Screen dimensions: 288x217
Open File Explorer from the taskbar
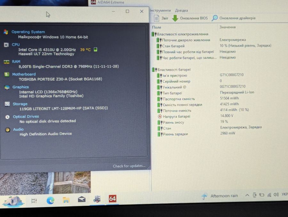click(x=66, y=200)
